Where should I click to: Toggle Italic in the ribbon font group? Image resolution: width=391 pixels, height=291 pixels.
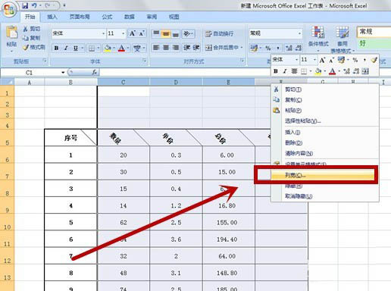tap(66, 48)
